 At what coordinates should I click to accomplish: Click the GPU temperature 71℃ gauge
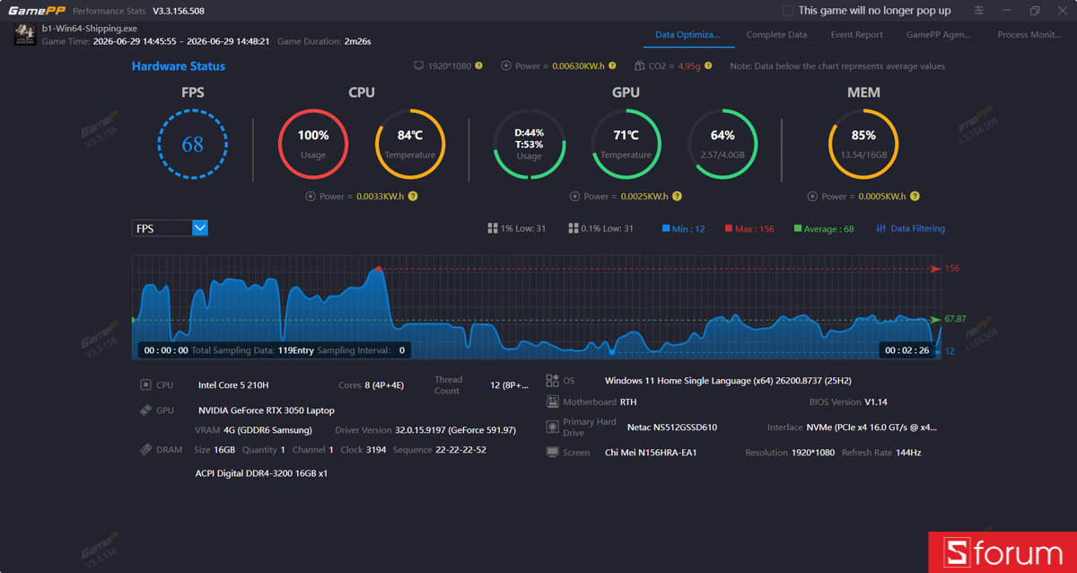point(626,145)
